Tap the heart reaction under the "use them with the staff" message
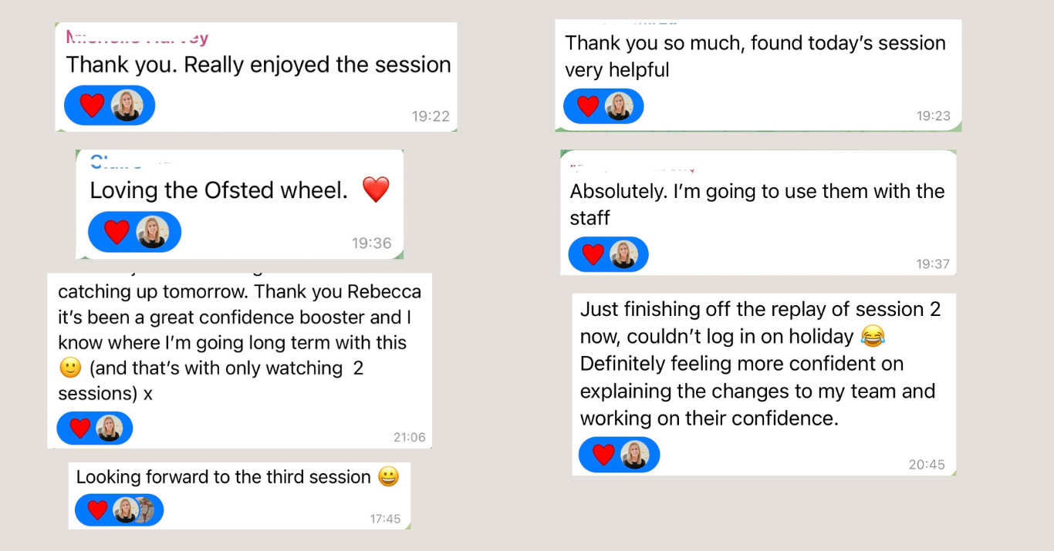Image resolution: width=1054 pixels, height=551 pixels. point(593,254)
